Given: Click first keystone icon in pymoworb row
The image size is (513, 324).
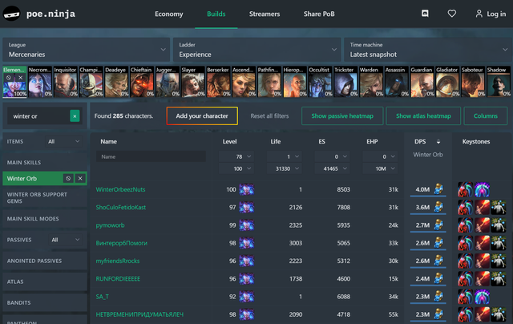Looking at the screenshot, I should coord(465,225).
